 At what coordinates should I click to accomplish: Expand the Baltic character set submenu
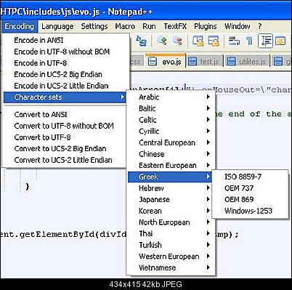pyautogui.click(x=171, y=108)
